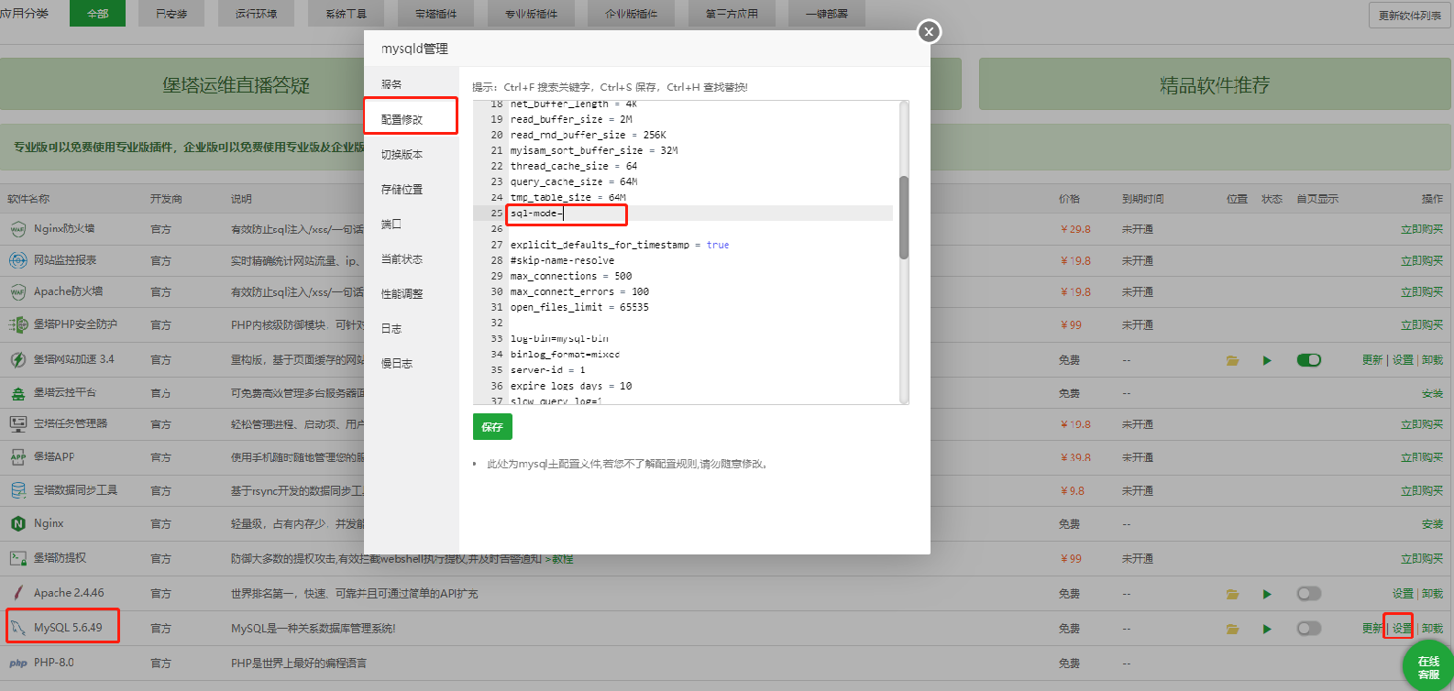Viewport: 1454px width, 691px height.
Task: Click the query_cache_size = 64M line
Action: point(574,181)
